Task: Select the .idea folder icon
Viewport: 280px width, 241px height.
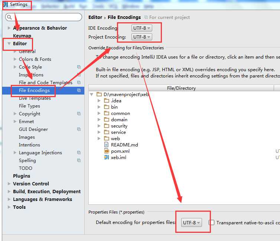Action: (x=107, y=100)
